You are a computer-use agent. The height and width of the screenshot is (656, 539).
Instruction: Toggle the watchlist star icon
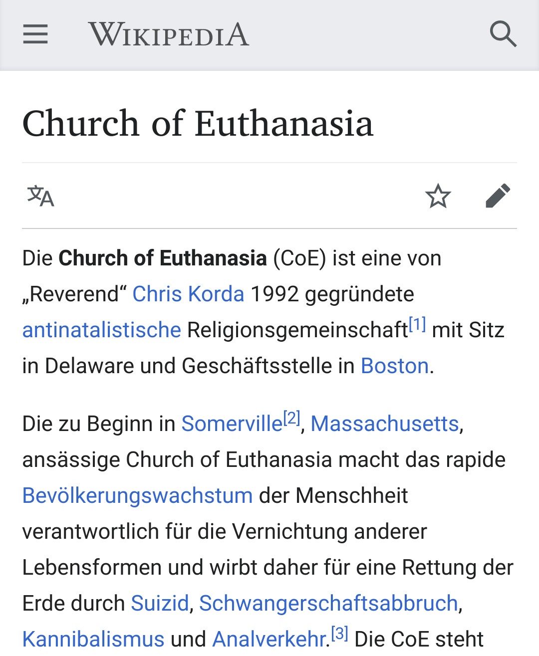pyautogui.click(x=438, y=196)
